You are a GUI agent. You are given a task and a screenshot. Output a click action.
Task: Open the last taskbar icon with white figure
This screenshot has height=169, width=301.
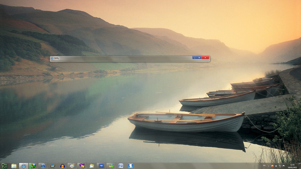130,166
